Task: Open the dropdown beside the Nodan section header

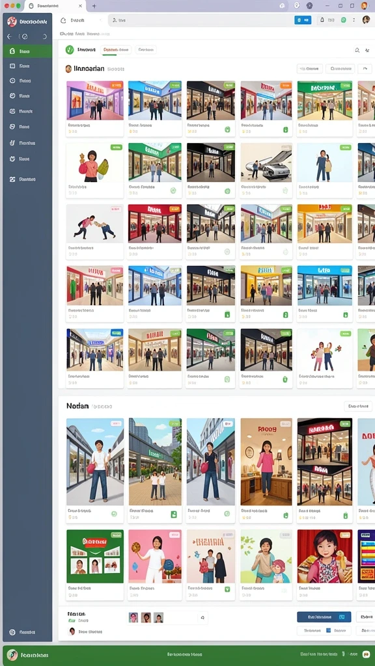Action: pyautogui.click(x=357, y=406)
